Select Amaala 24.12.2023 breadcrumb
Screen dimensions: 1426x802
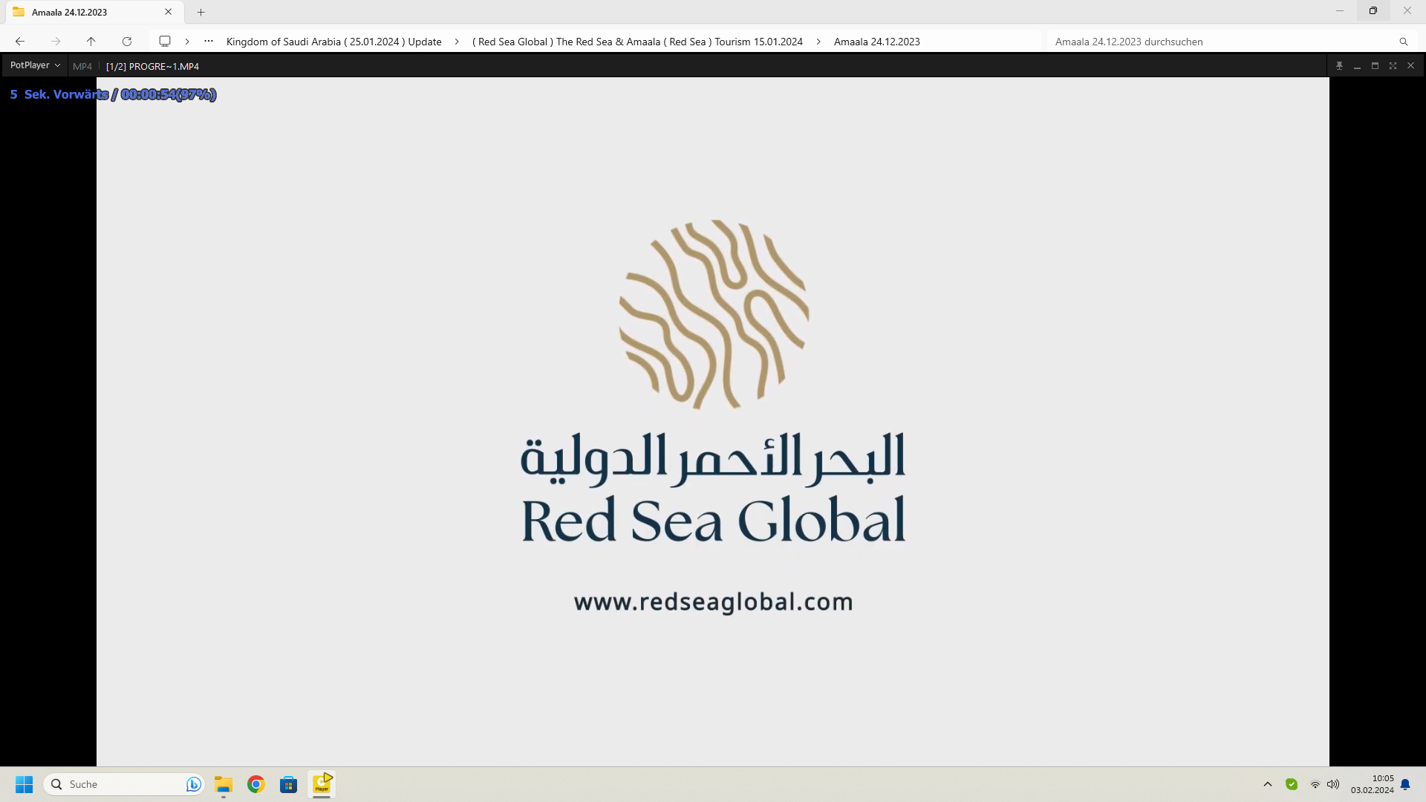click(x=876, y=42)
